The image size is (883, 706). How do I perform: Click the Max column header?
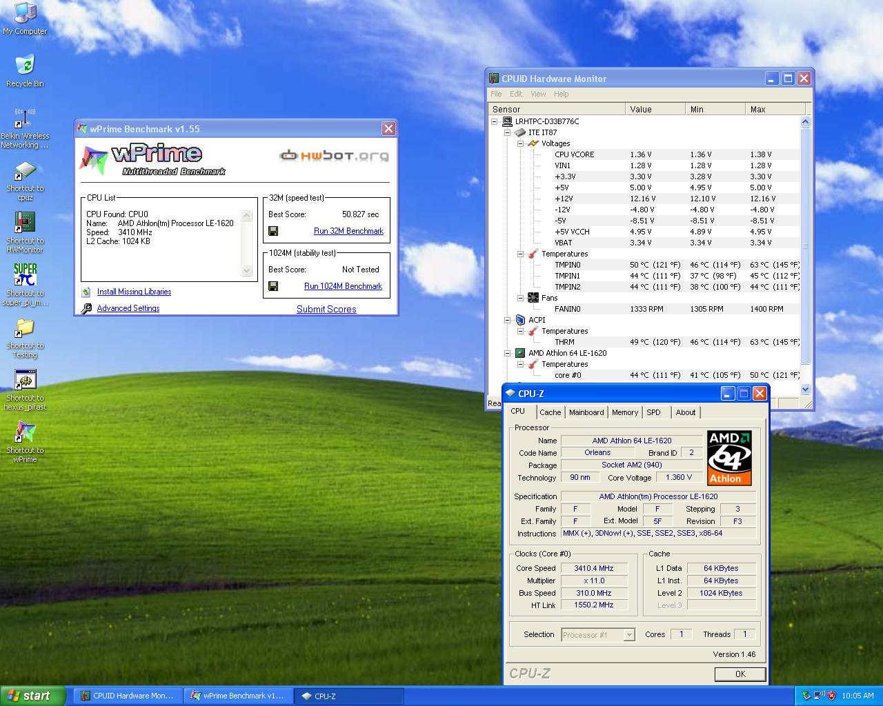point(775,109)
